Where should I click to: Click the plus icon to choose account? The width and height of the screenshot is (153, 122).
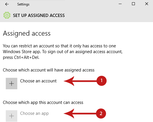[x=12, y=84]
